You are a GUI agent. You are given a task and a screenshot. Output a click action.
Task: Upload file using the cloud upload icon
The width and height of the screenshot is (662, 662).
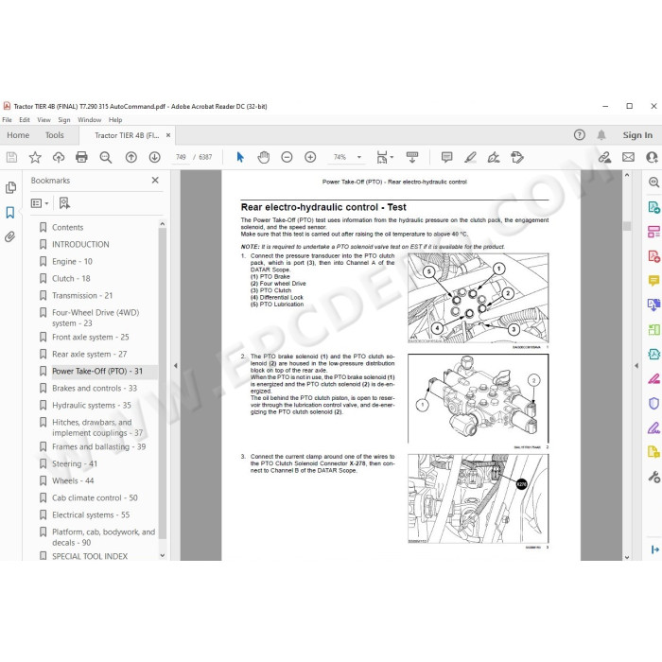pyautogui.click(x=59, y=158)
